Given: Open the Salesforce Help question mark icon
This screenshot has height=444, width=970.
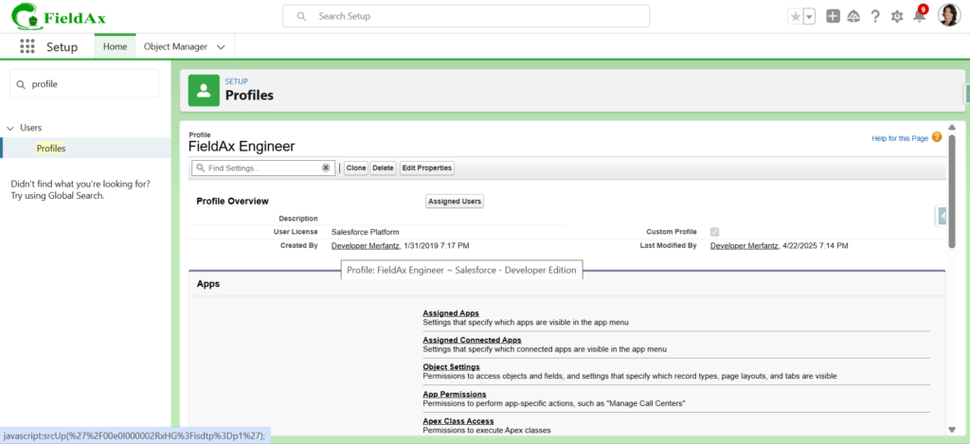Looking at the screenshot, I should click(x=874, y=17).
